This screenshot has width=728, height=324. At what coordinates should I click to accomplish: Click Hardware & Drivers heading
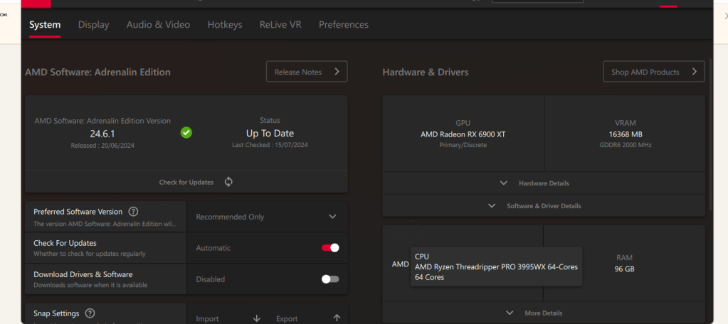pyautogui.click(x=426, y=72)
